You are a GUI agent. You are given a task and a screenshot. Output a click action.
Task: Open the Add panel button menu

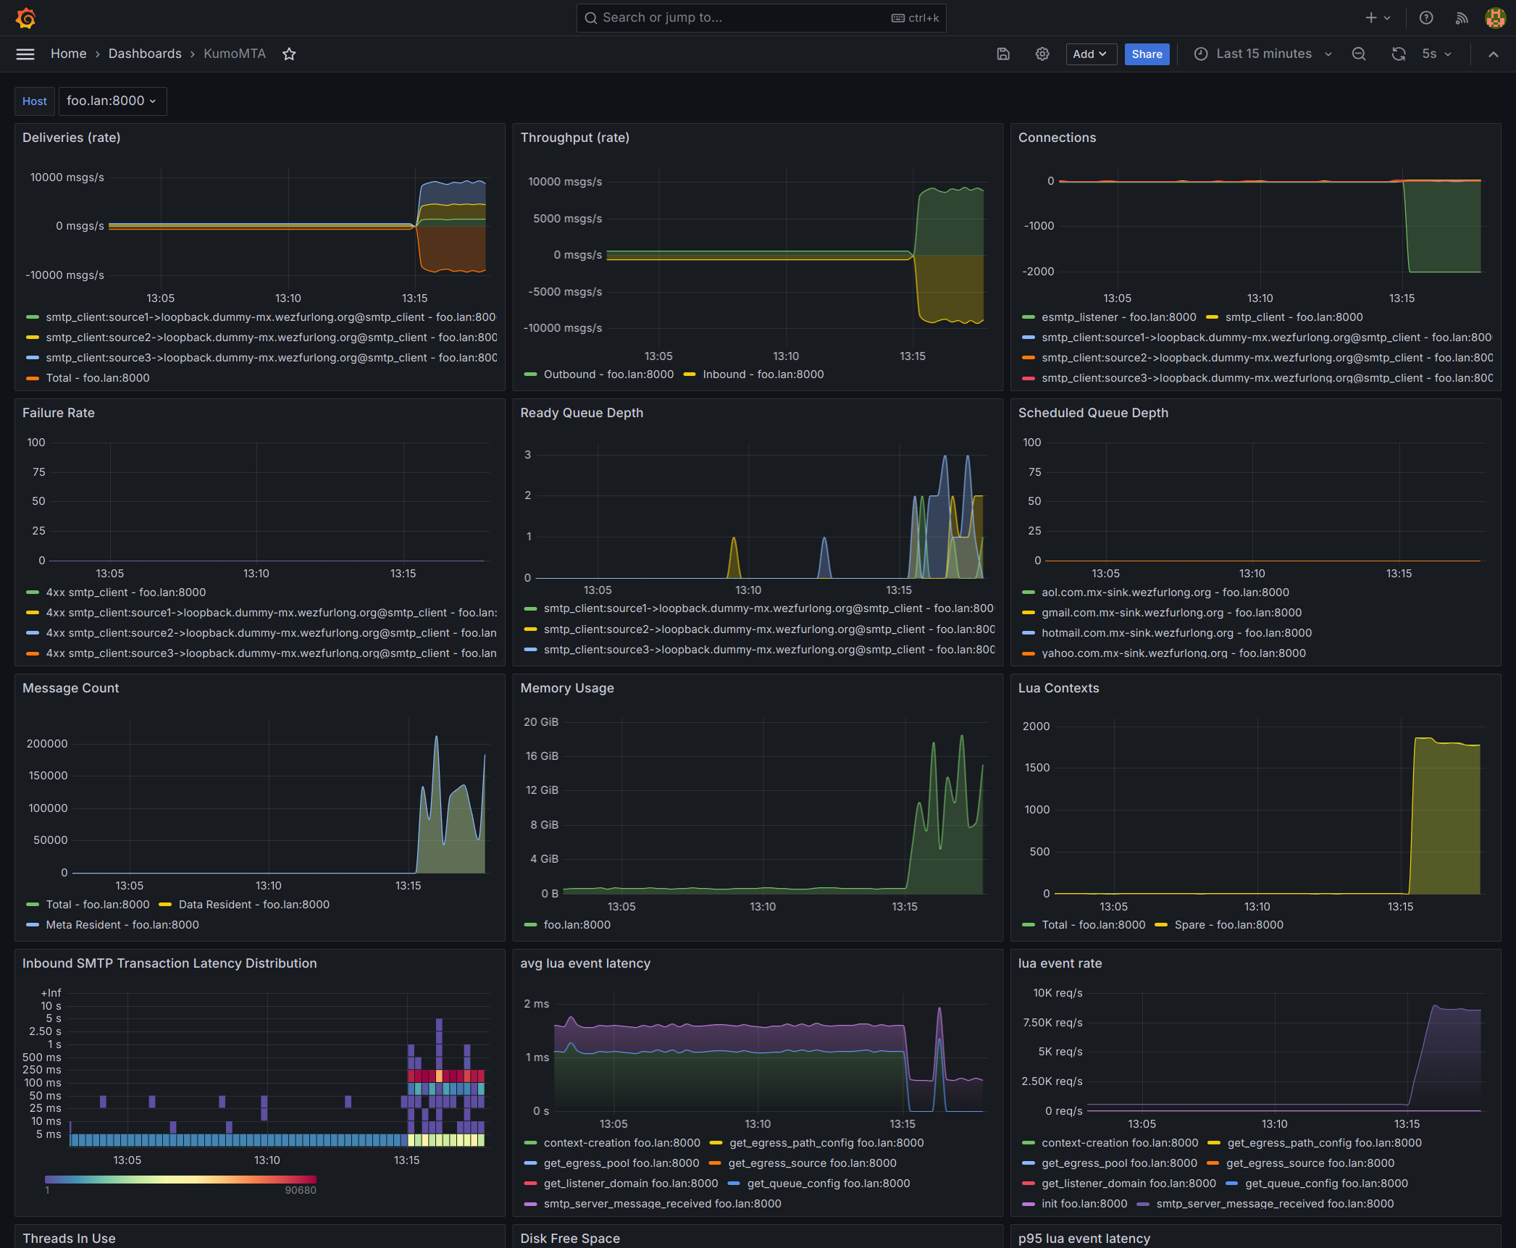point(1090,54)
